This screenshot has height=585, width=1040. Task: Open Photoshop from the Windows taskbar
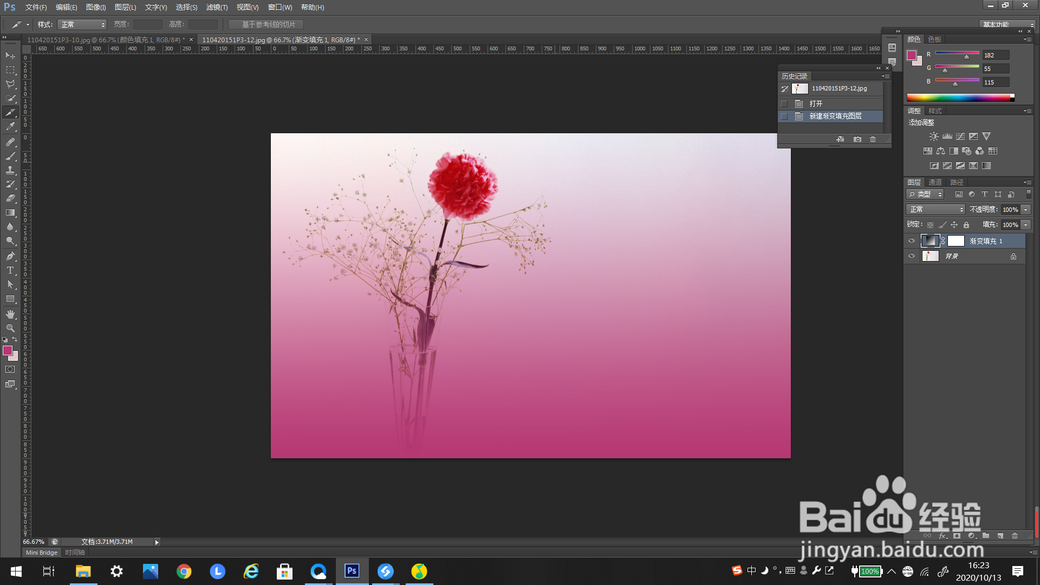coord(352,571)
